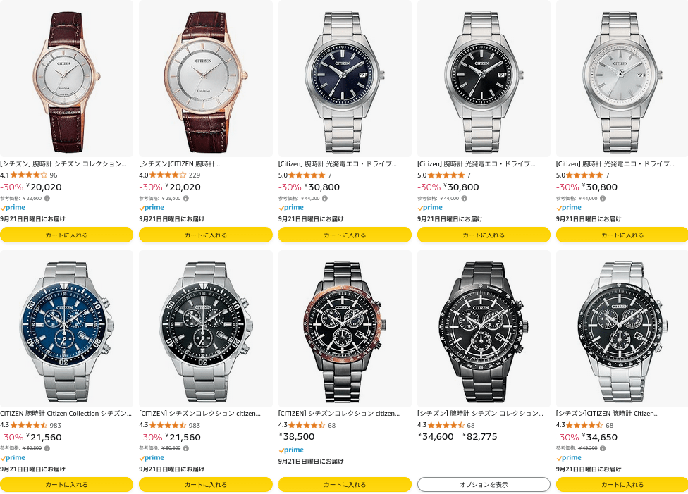Click info icon under navy-dial watch's ¥30,800 price
The width and height of the screenshot is (688, 494).
[x=325, y=198]
